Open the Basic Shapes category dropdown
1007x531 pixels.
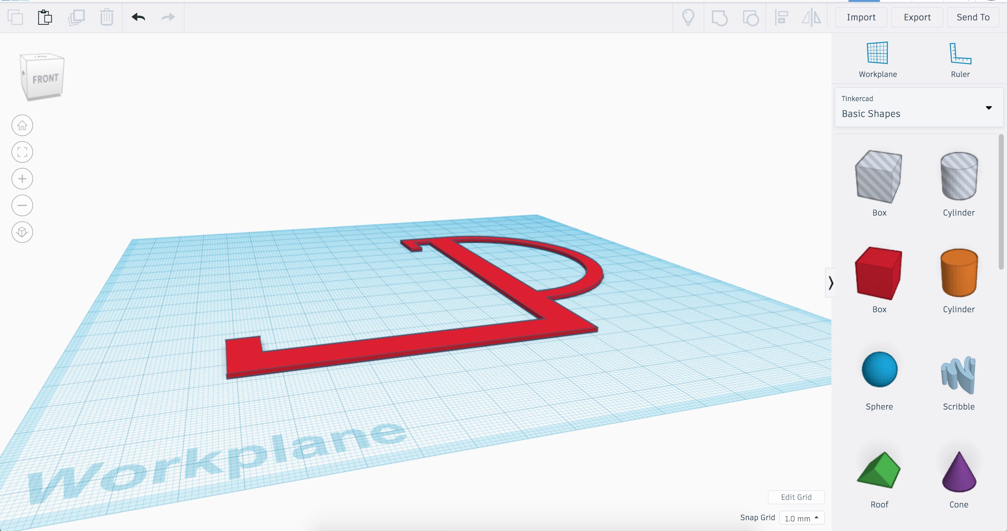coord(919,107)
